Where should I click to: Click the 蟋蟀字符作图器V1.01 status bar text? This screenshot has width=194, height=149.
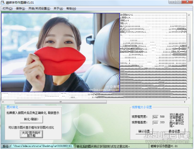(x=164, y=146)
